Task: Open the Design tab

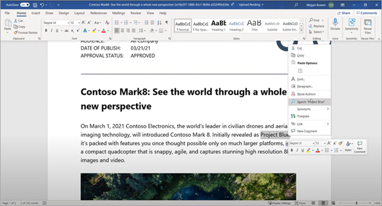Action: tap(64, 13)
